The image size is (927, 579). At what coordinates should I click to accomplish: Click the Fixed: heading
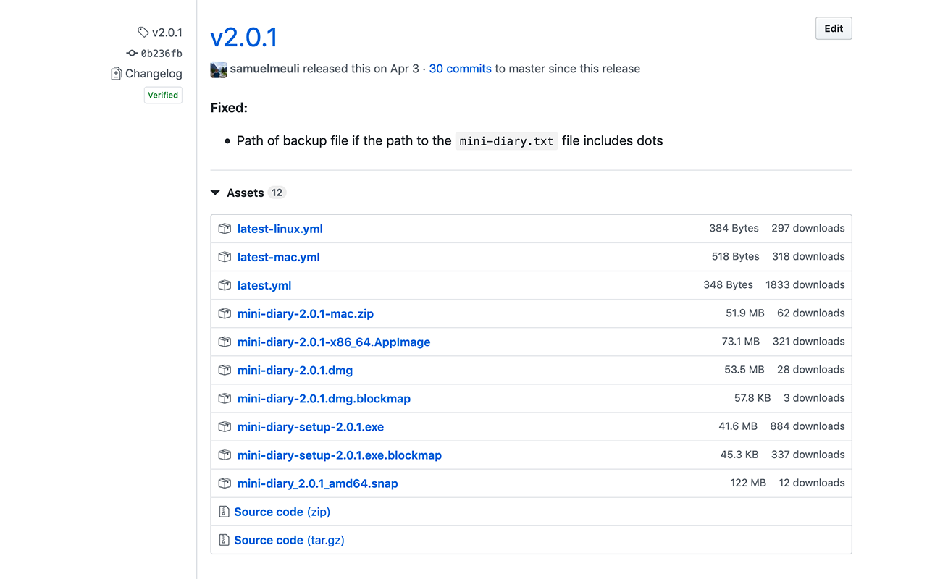229,108
